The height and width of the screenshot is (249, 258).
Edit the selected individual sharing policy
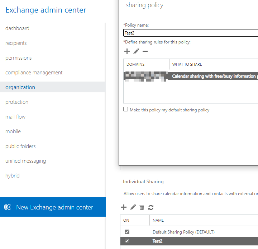pyautogui.click(x=133, y=207)
